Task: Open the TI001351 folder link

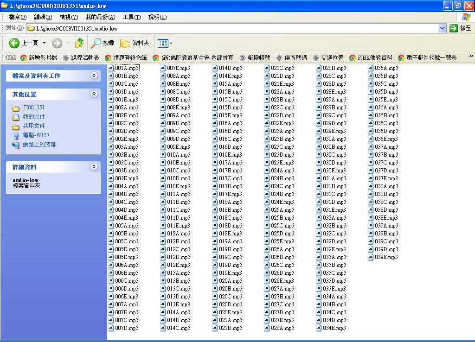Action: click(34, 108)
